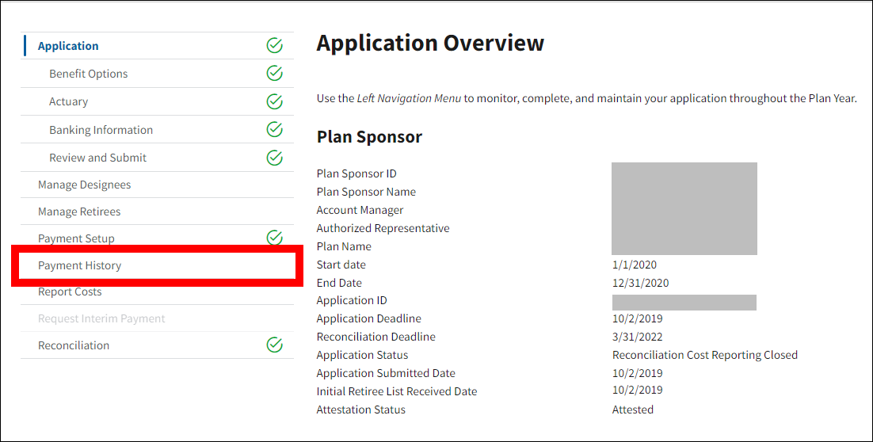Go to Benefit Options page
This screenshot has width=873, height=442.
88,74
